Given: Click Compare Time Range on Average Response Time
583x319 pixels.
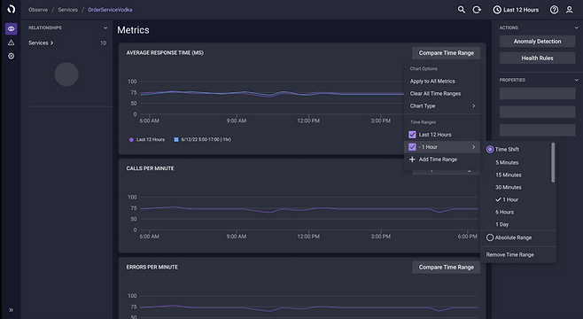Looking at the screenshot, I should click(447, 53).
